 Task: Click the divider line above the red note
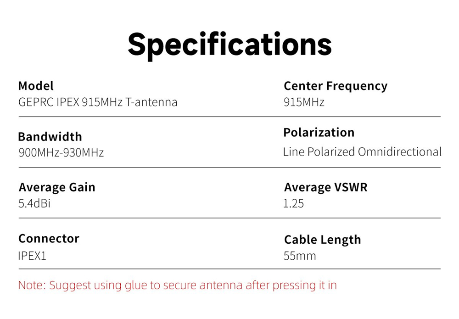pos(229,269)
